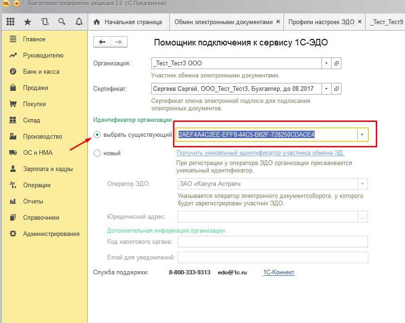Screen dimensions: 405x323
Task: Click the support phone 8-800-333-9313
Action: click(190, 272)
